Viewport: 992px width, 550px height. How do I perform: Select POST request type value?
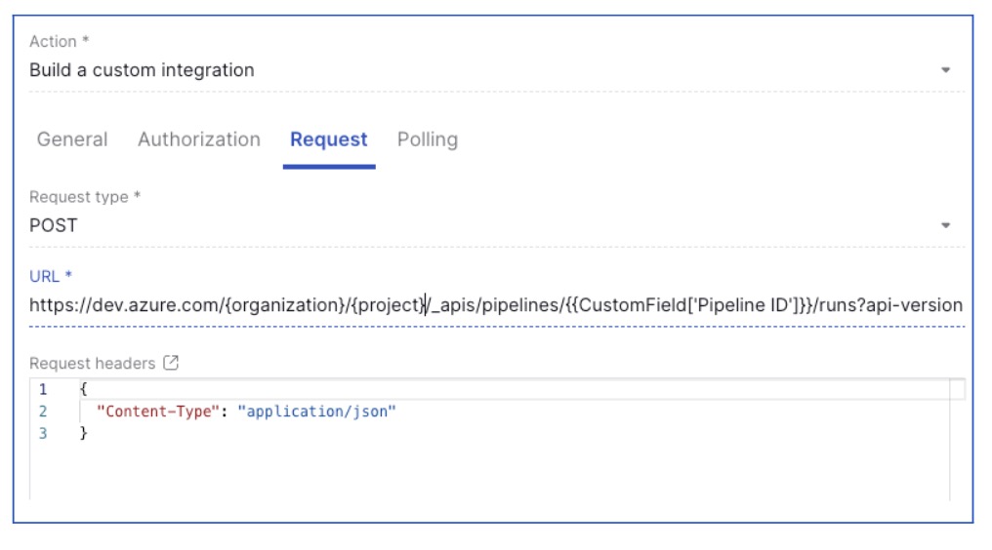pyautogui.click(x=54, y=225)
